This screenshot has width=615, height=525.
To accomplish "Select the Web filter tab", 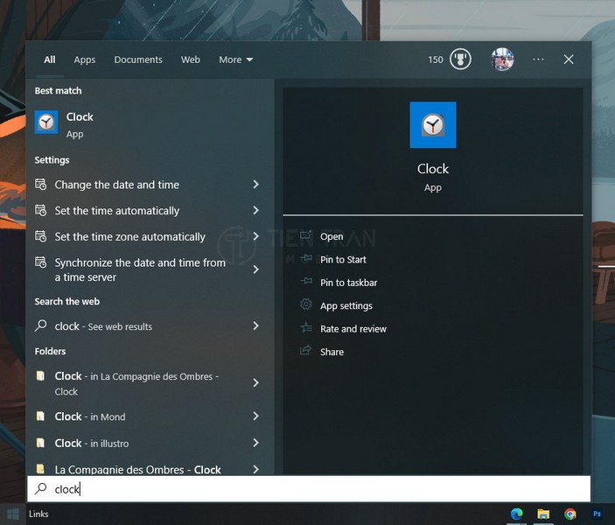I will [x=191, y=59].
